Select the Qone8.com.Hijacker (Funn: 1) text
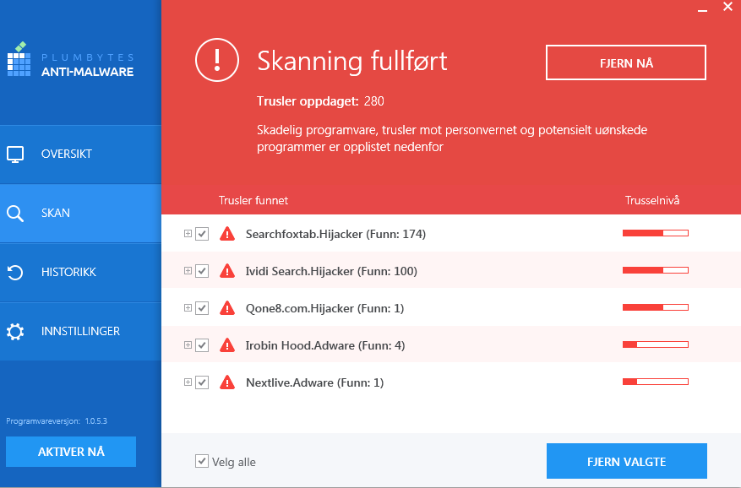Viewport: 741px width, 488px height. [324, 308]
